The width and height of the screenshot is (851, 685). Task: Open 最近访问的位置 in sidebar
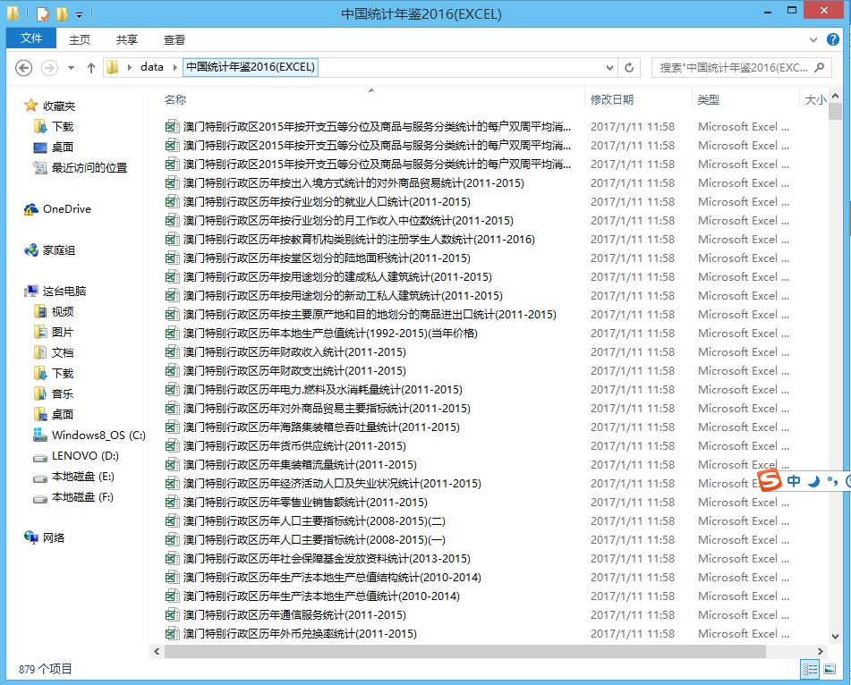(89, 167)
